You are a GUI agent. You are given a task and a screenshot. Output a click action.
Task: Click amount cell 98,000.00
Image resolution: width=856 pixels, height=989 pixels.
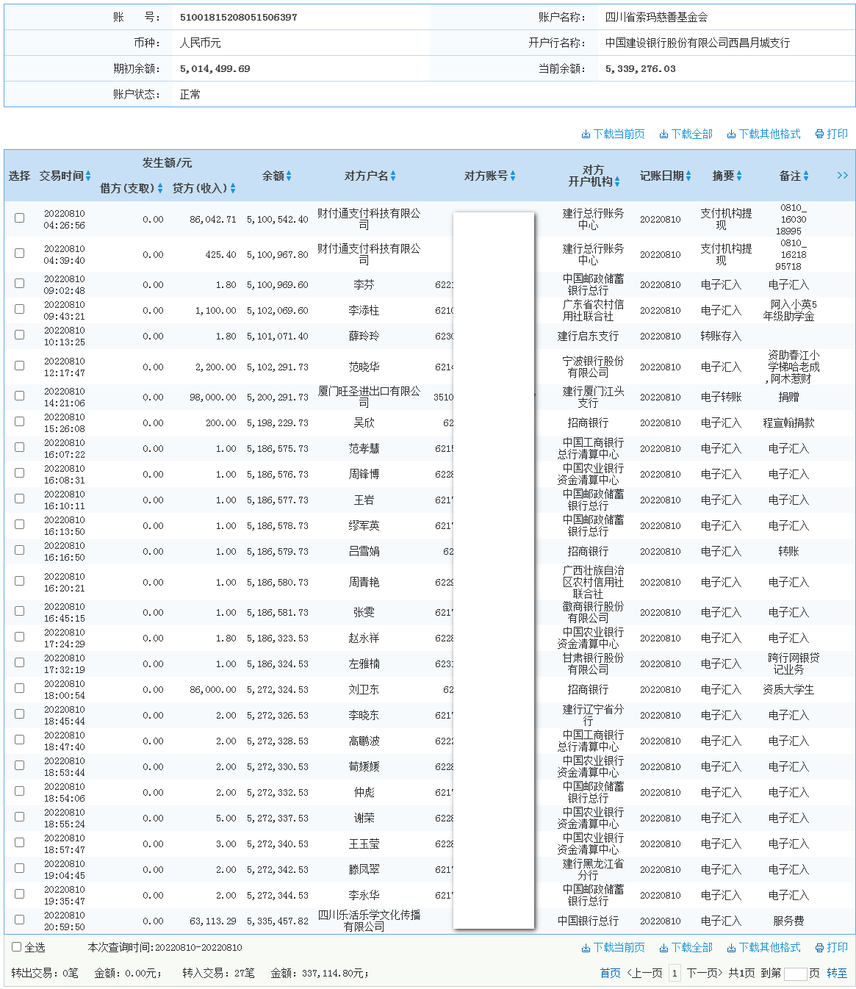click(213, 397)
